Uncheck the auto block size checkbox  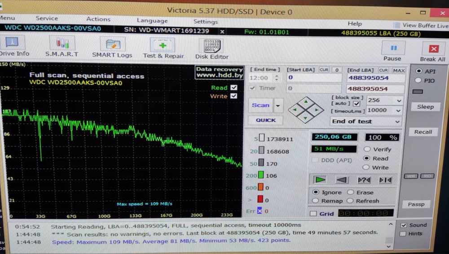(x=357, y=104)
